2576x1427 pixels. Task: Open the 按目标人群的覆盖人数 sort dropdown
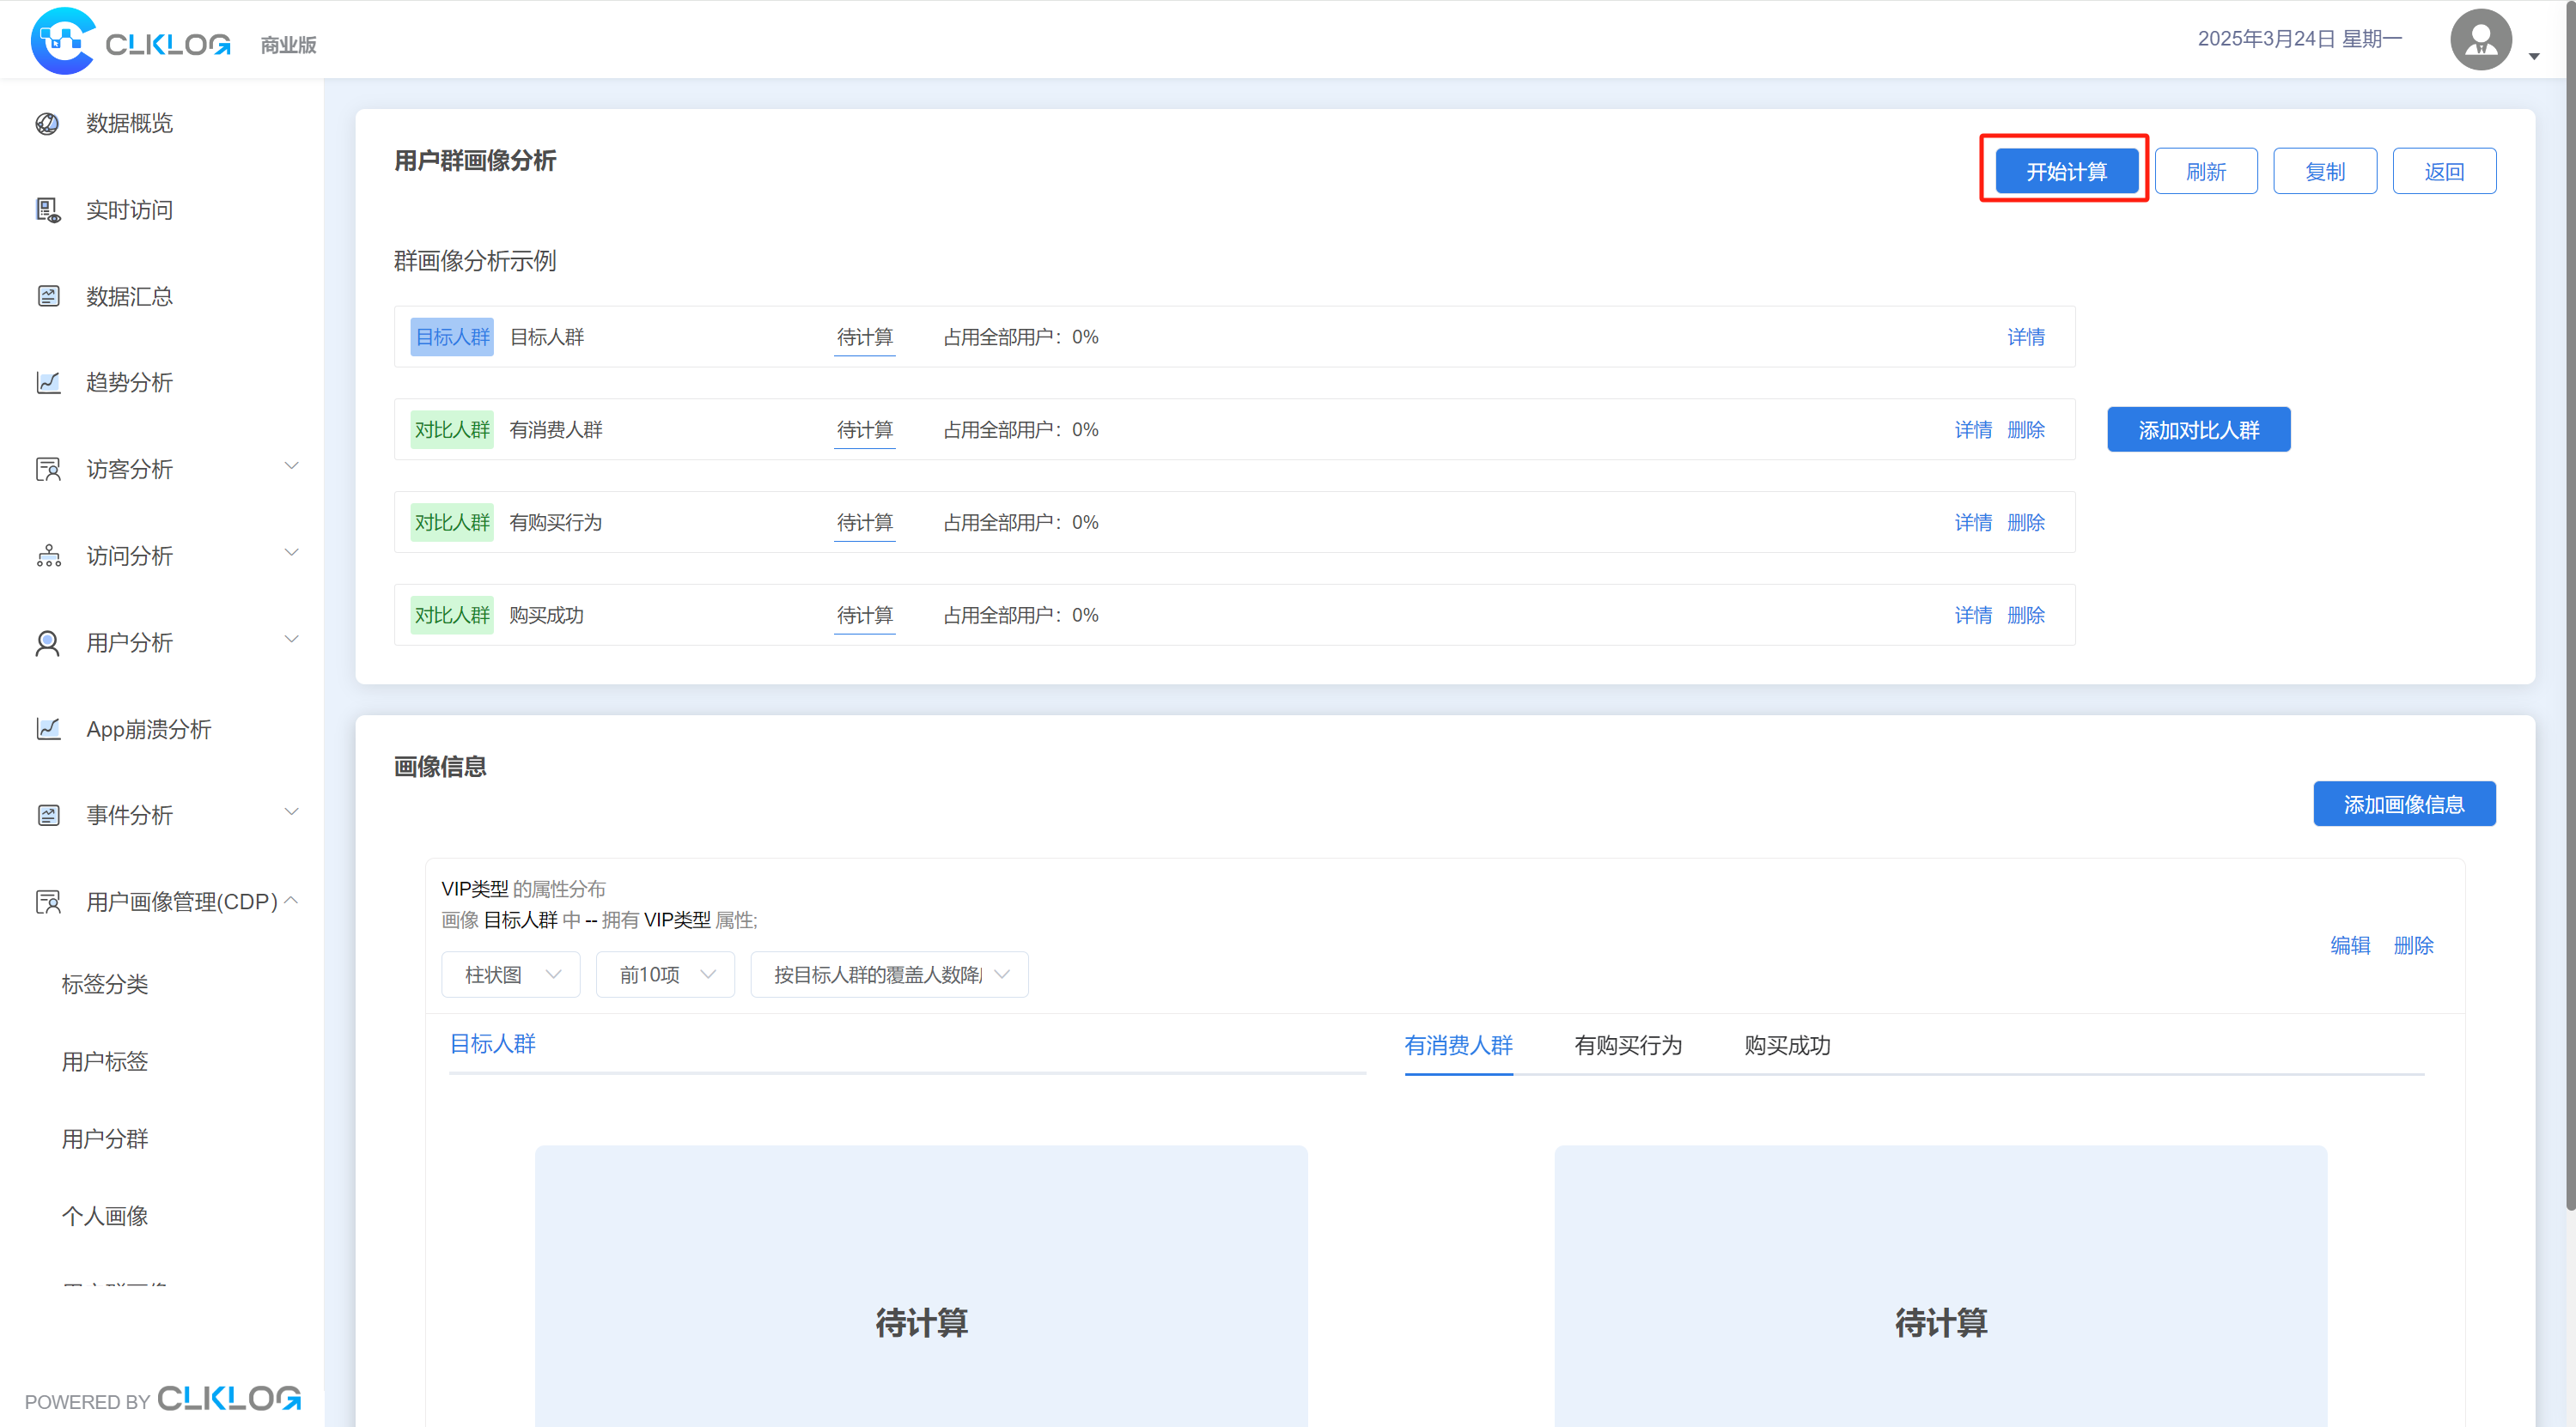click(890, 975)
